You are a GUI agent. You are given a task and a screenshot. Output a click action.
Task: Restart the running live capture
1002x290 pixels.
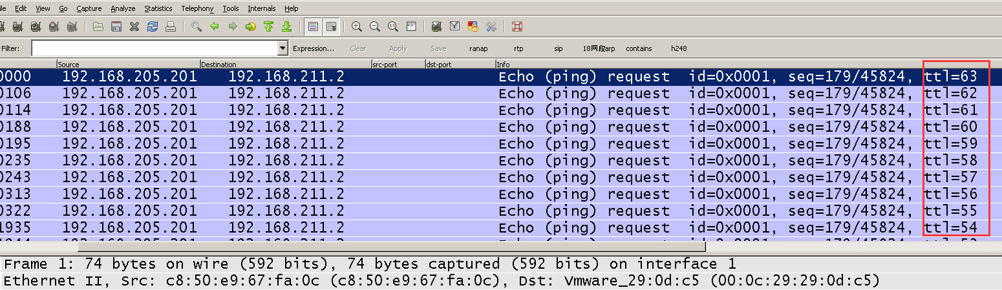pyautogui.click(x=72, y=26)
